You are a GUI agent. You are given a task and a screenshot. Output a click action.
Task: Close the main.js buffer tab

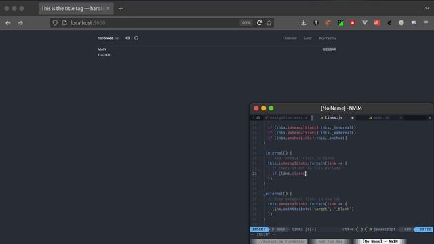401,117
